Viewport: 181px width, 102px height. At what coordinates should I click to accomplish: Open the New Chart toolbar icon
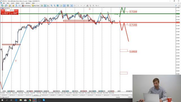coord(2,6)
